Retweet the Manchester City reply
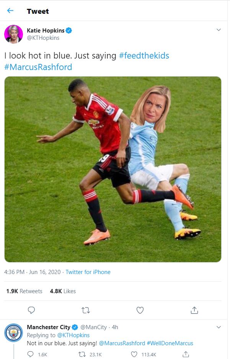 (x=82, y=354)
